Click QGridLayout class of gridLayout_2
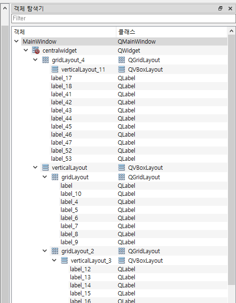The height and width of the screenshot is (303, 236). (x=144, y=251)
